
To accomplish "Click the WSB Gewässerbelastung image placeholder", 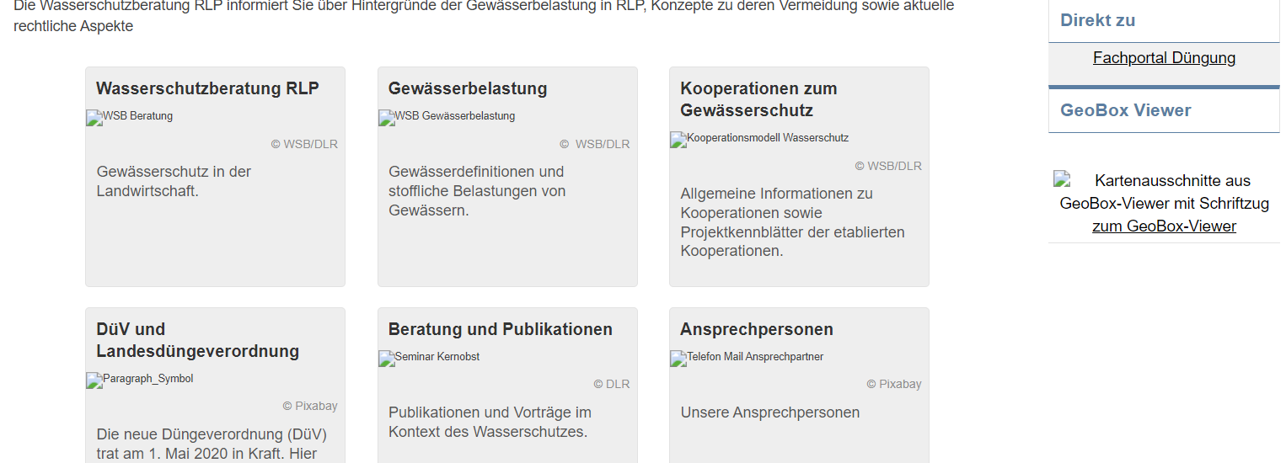I will tap(447, 117).
